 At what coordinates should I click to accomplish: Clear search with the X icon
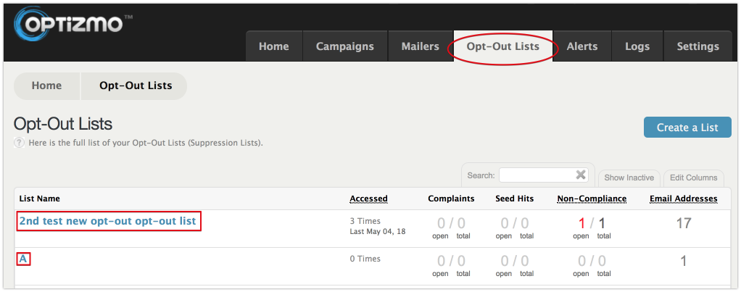[581, 175]
